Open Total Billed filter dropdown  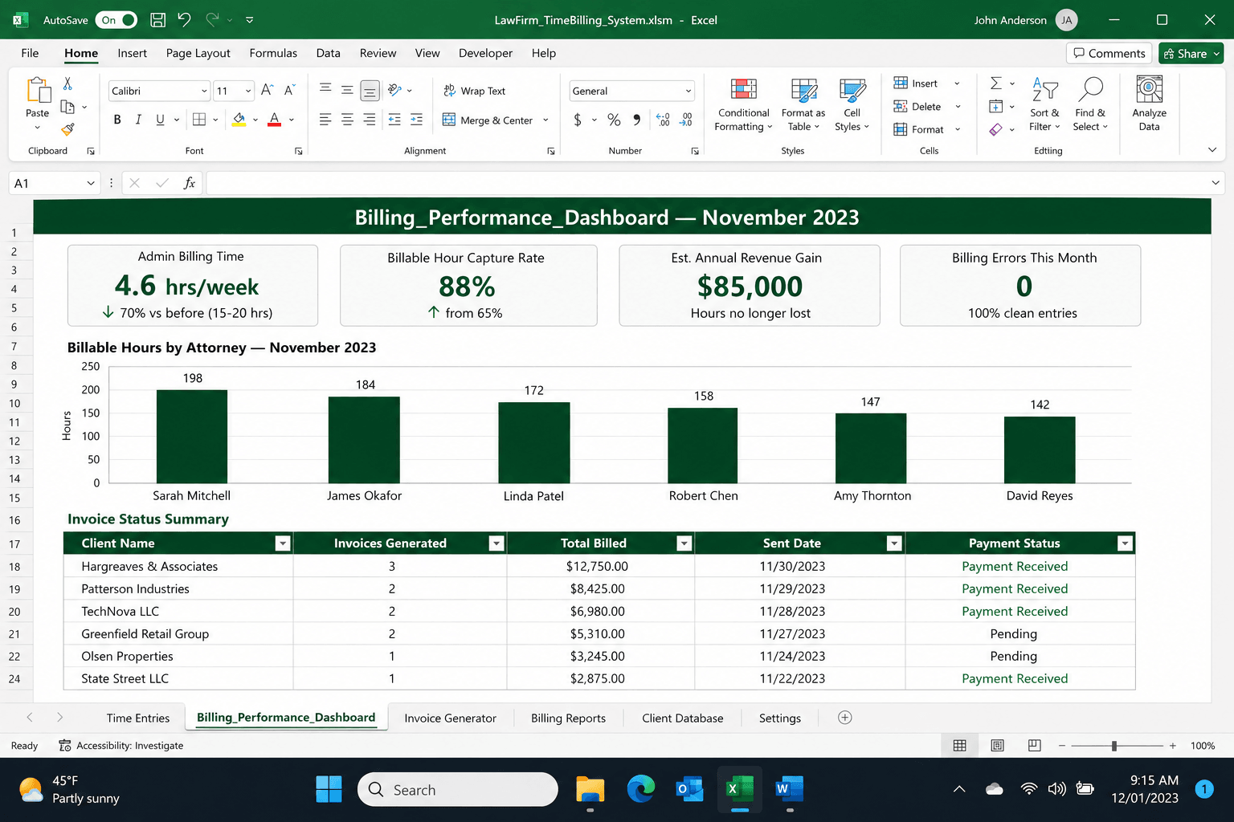(684, 543)
